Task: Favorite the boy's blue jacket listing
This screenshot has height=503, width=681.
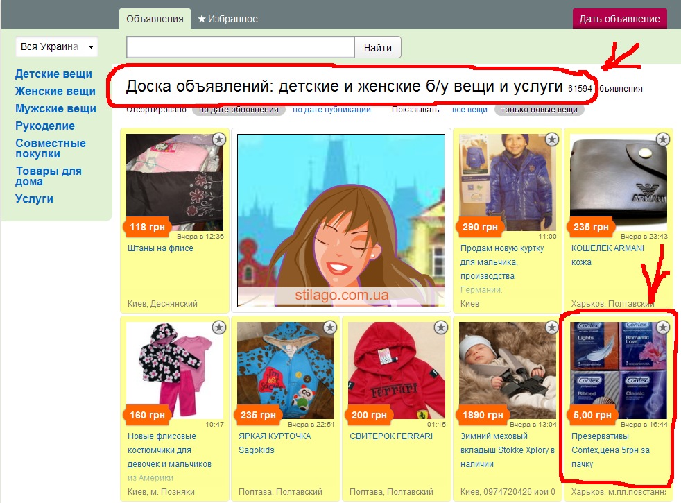Action: point(552,139)
